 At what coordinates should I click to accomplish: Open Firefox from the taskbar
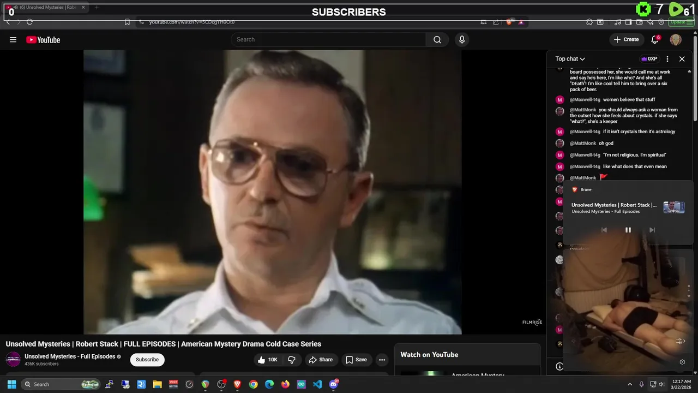tap(285, 384)
